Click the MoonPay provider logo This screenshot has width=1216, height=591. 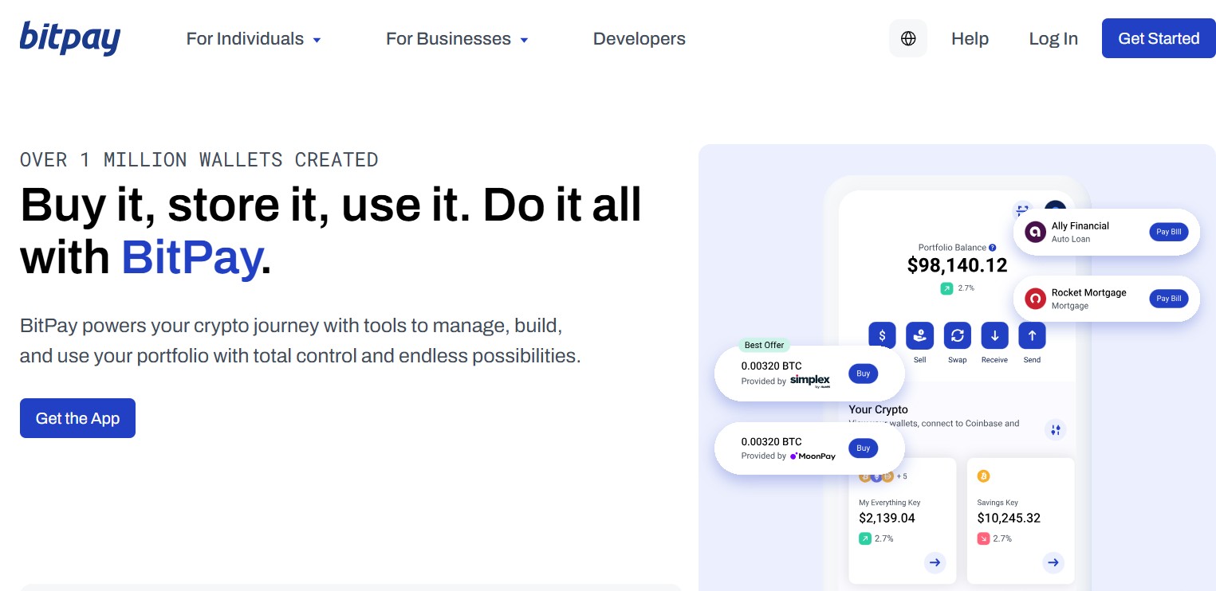click(813, 456)
